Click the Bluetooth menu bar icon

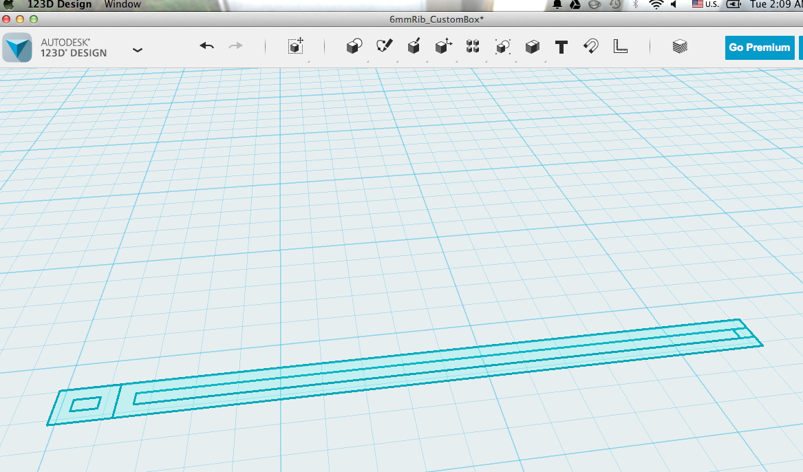(636, 5)
